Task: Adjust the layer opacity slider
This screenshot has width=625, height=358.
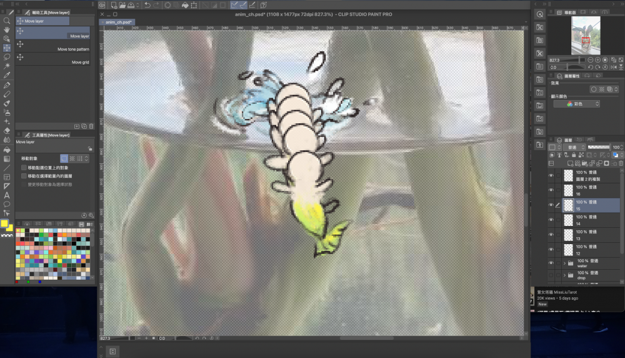Action: click(x=599, y=147)
